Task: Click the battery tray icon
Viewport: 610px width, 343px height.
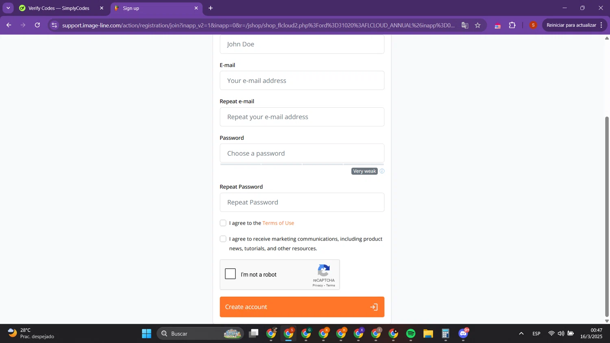Action: coord(571,334)
